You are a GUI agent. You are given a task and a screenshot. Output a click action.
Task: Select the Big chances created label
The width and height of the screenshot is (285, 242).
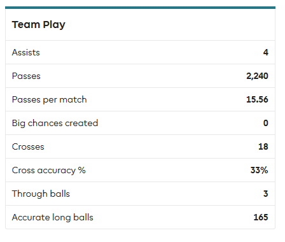55,124
